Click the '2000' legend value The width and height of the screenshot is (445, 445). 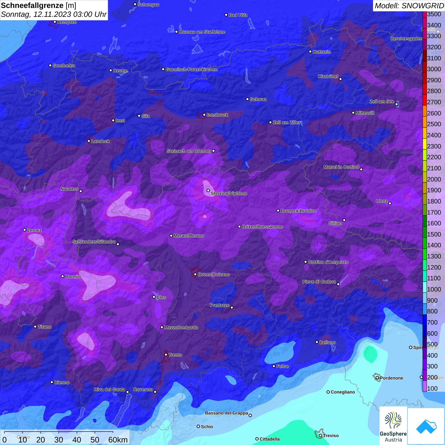coord(434,179)
